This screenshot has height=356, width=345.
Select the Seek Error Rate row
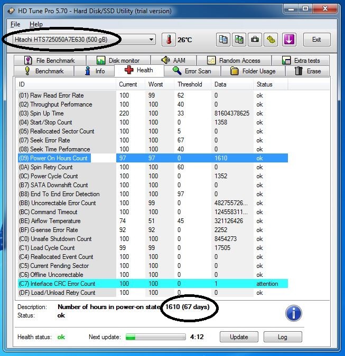pyautogui.click(x=153, y=140)
